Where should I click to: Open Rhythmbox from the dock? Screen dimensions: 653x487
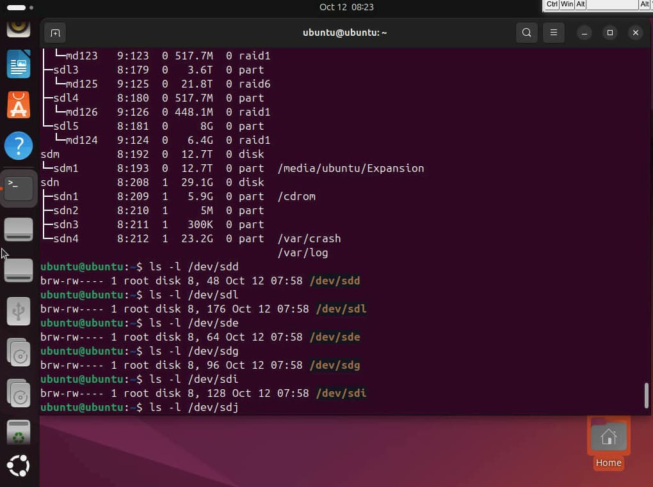pos(19,27)
